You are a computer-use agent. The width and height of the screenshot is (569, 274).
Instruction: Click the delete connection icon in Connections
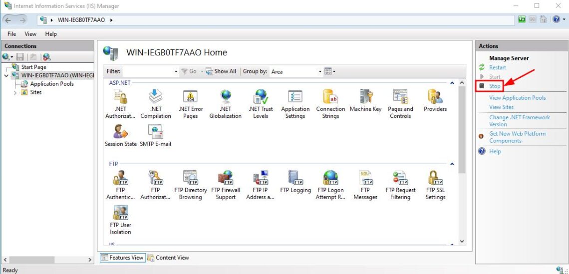pyautogui.click(x=46, y=57)
